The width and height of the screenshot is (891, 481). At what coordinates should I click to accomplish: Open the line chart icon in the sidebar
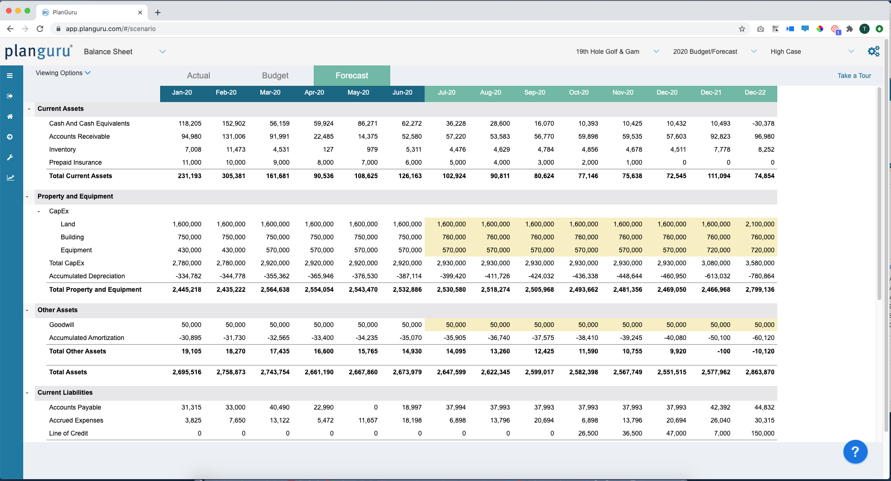(x=10, y=178)
